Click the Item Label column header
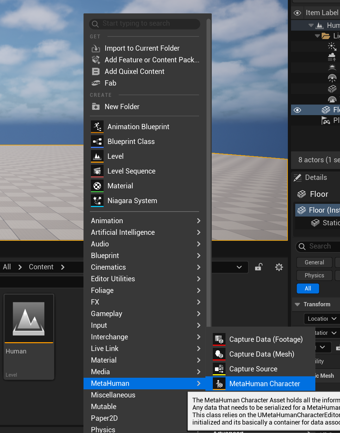This screenshot has width=340, height=433. 322,13
